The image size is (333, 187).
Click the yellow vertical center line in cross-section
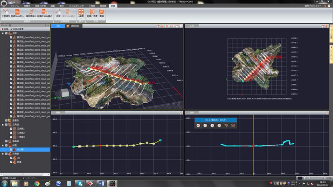pyautogui.click(x=253, y=145)
